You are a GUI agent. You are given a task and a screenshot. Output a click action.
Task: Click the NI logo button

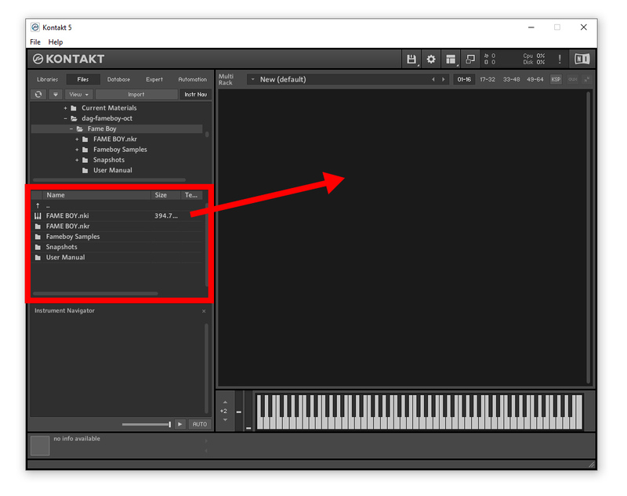[x=582, y=59]
